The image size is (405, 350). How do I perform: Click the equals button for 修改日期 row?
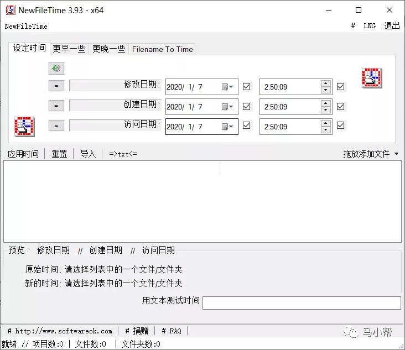pos(56,86)
